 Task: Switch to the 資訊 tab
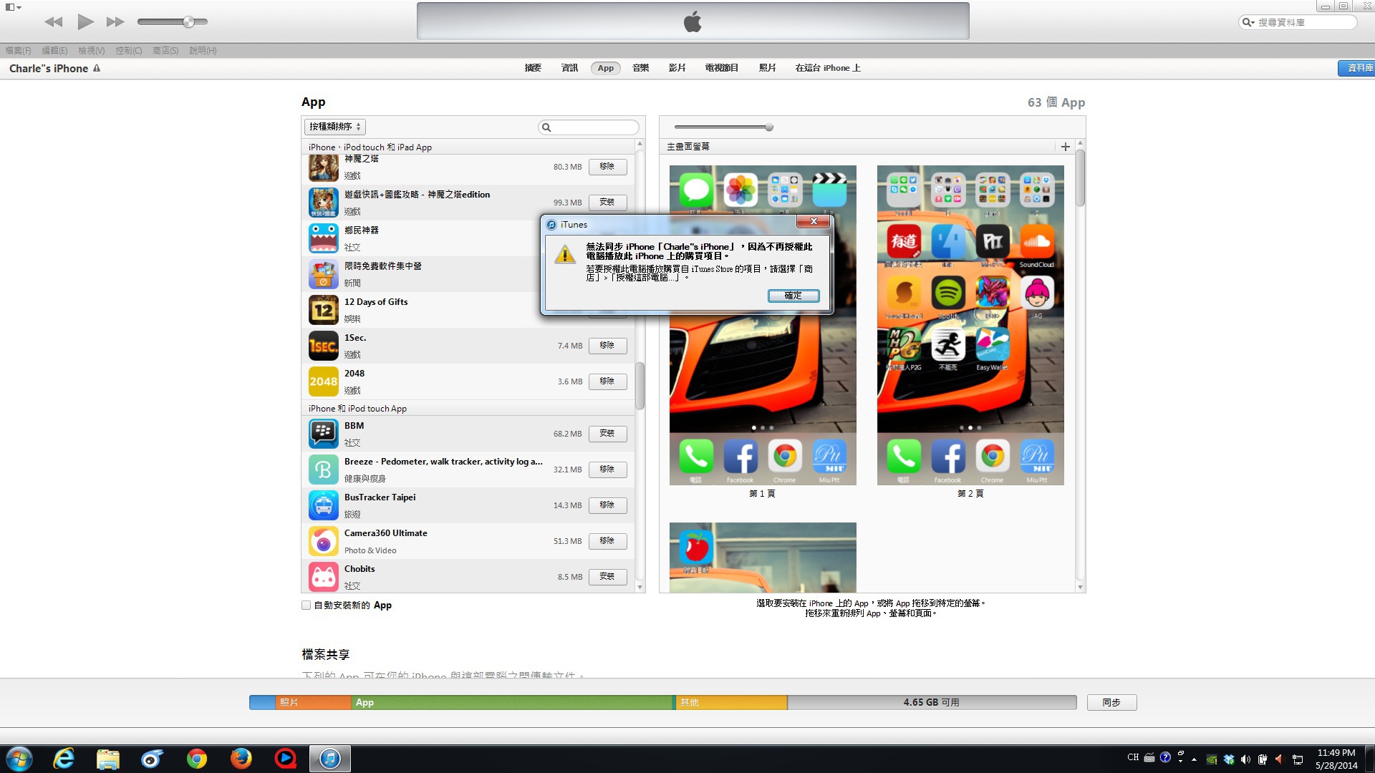569,68
